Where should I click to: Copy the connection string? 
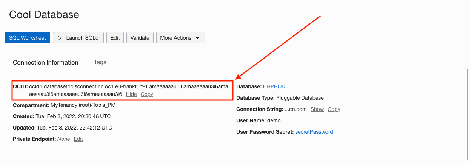[x=334, y=109]
